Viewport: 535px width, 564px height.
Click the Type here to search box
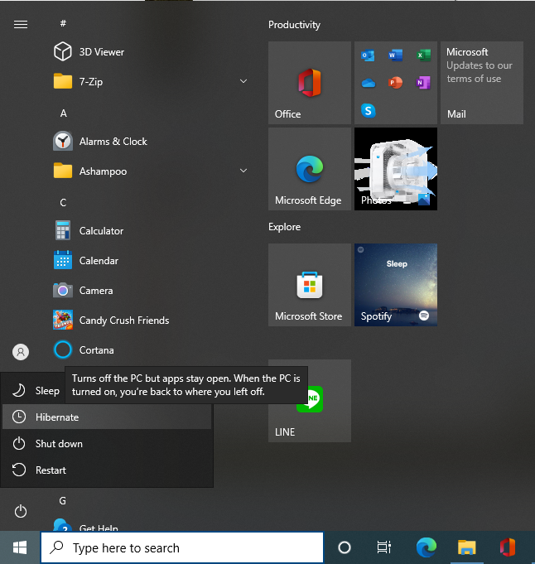pyautogui.click(x=182, y=547)
